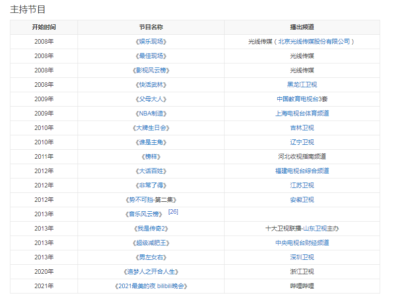The image size is (398, 299).
Task: Click the 中国教育电视台 channel link
Action: (x=296, y=99)
